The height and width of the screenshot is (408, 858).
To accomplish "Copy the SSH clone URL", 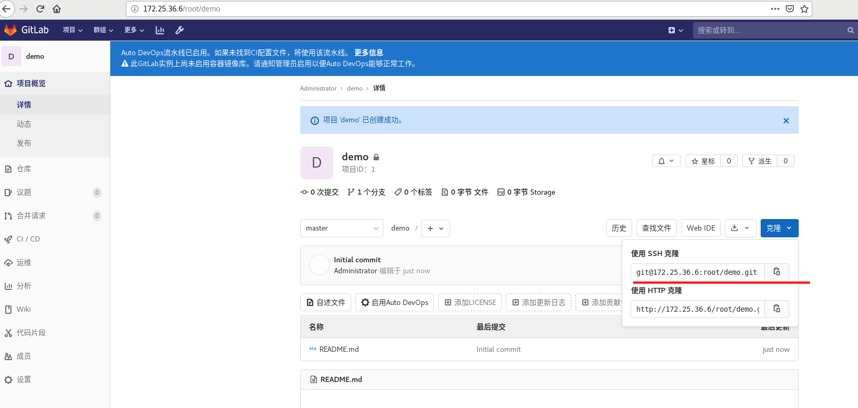I will pyautogui.click(x=777, y=272).
